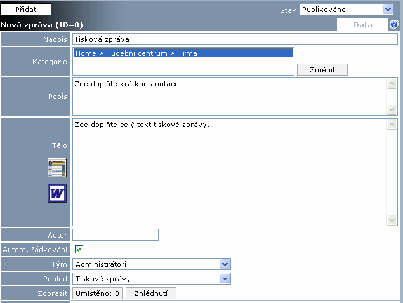Open the HTML editor icon beside Tělo
The height and width of the screenshot is (303, 403).
pos(57,168)
